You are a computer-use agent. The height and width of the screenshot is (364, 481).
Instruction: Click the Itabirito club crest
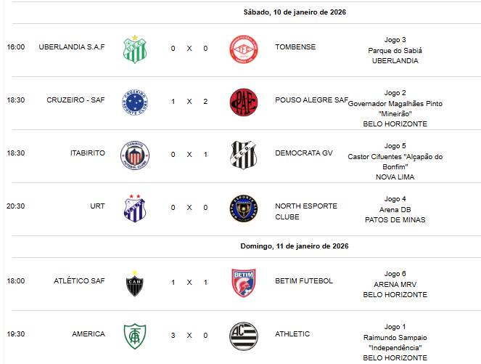coord(134,154)
